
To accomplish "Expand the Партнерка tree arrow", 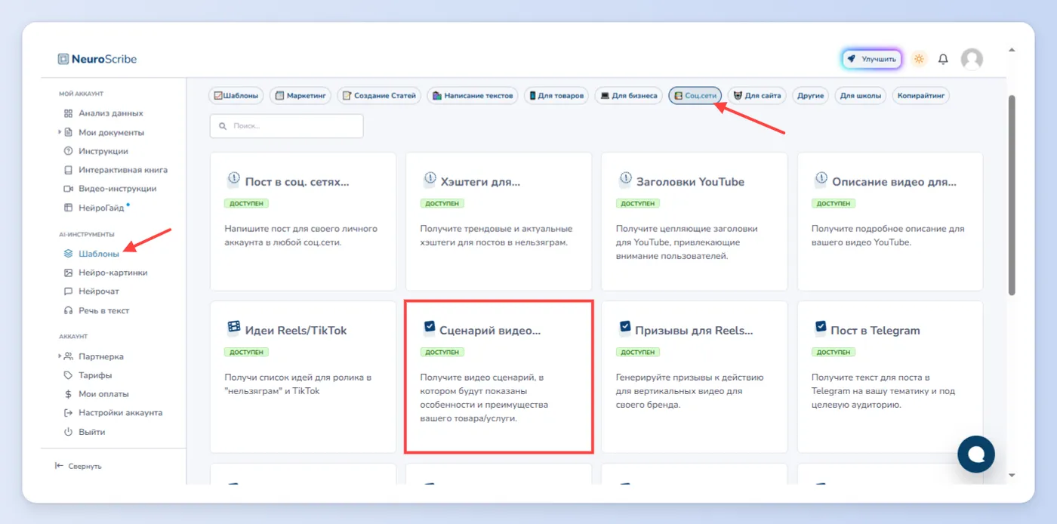I will [x=60, y=356].
